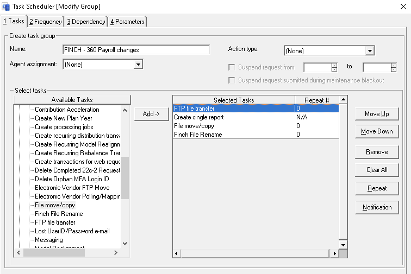Screen dimensions: 411x274
Task: Open the Action type dropdown
Action: [370, 51]
